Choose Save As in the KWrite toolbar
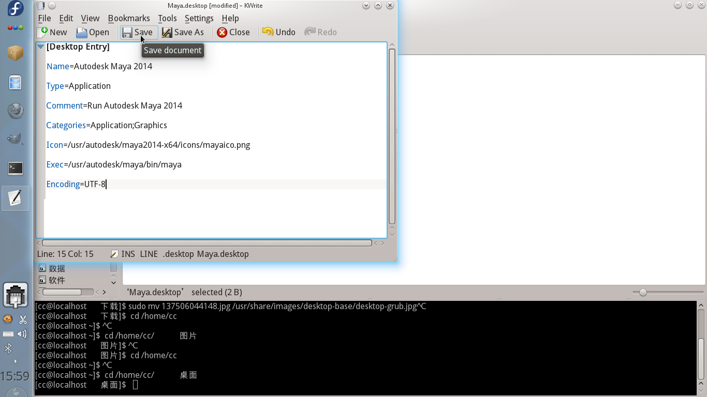Image resolution: width=707 pixels, height=397 pixels. coord(183,32)
